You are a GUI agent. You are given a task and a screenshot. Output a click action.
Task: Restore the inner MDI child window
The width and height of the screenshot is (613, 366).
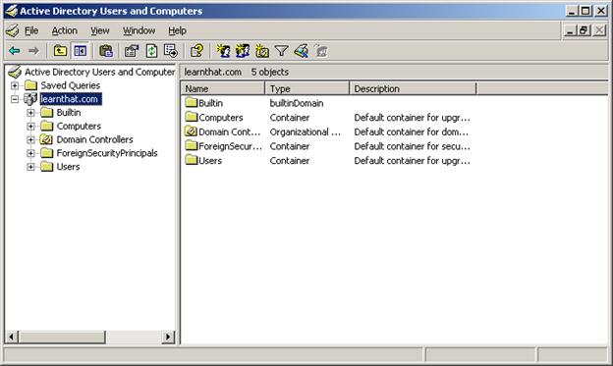coord(585,30)
